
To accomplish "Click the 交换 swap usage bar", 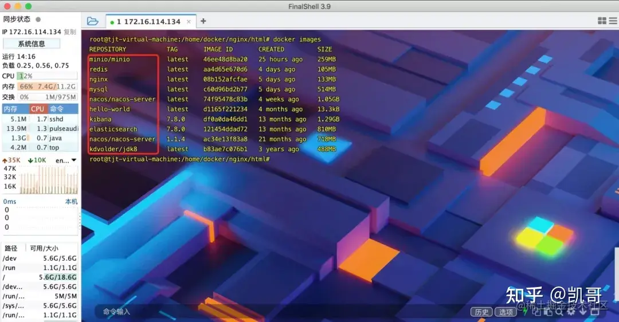I will click(x=47, y=97).
